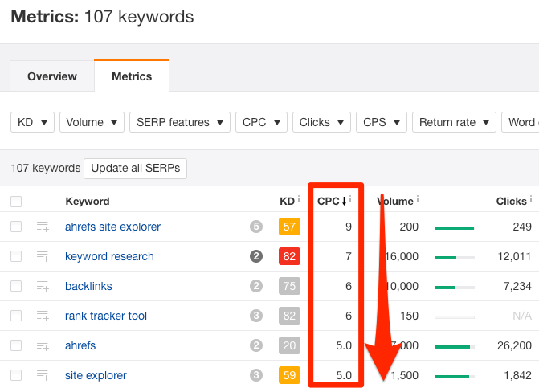Check the 'site explorer' row checkbox
The width and height of the screenshot is (539, 392).
coord(16,375)
